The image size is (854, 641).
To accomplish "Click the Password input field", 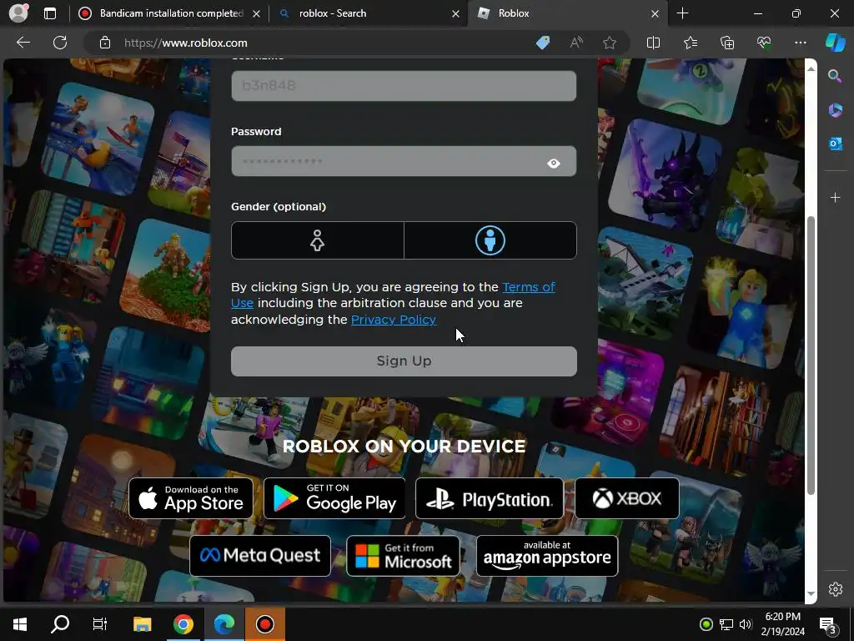I will [404, 161].
